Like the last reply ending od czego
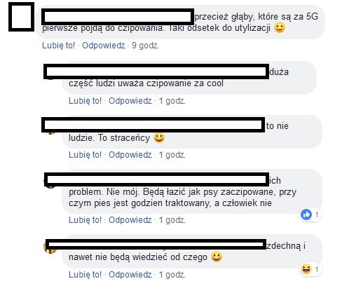 point(85,275)
